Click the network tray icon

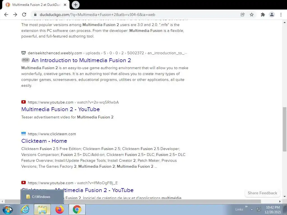pyautogui.click(x=259, y=209)
